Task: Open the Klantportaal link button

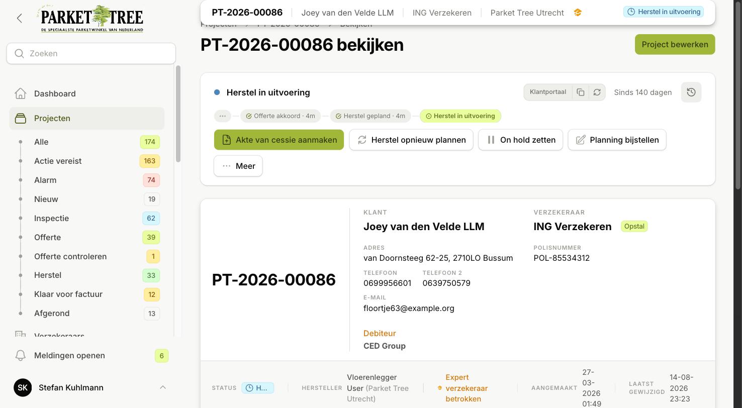Action: (x=548, y=92)
